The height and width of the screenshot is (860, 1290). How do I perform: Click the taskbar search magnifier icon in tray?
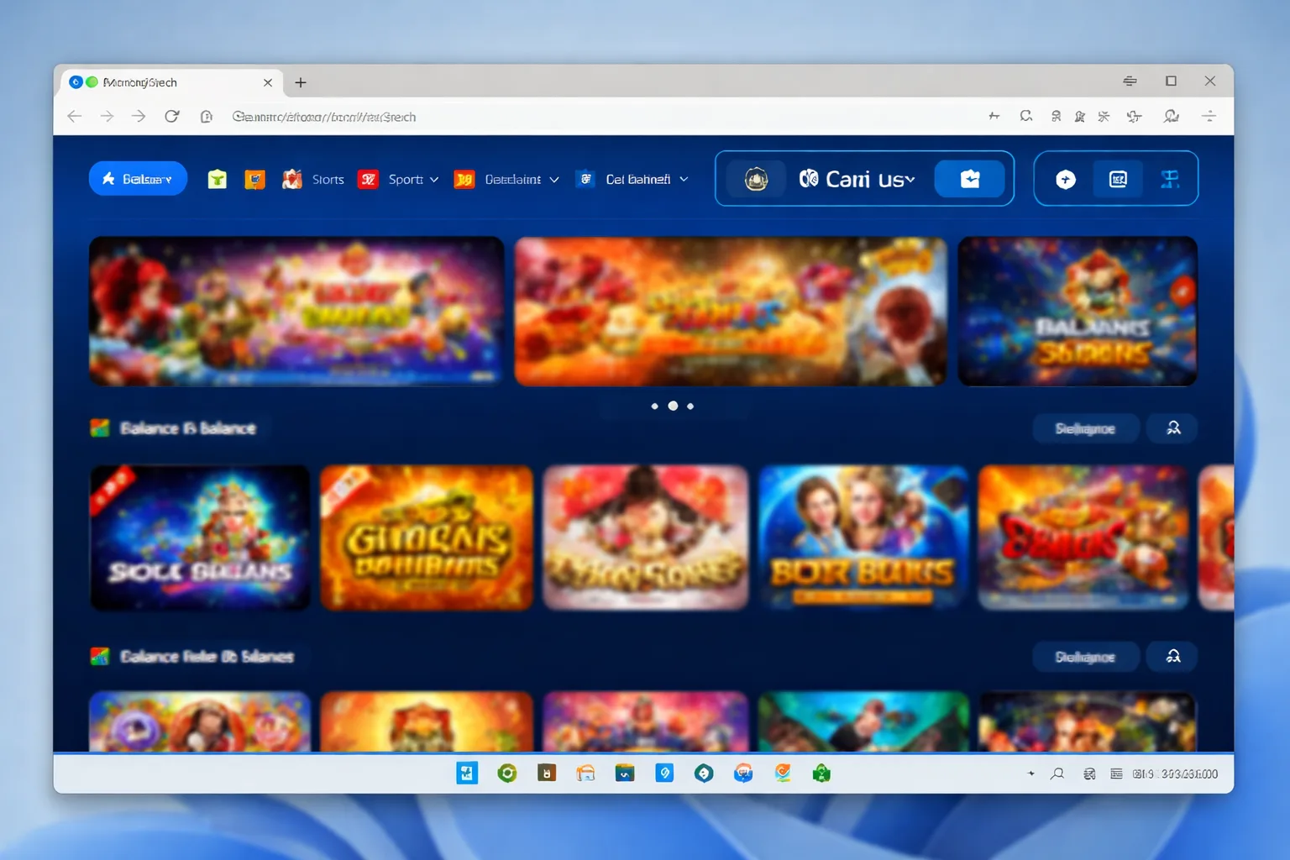click(1057, 773)
